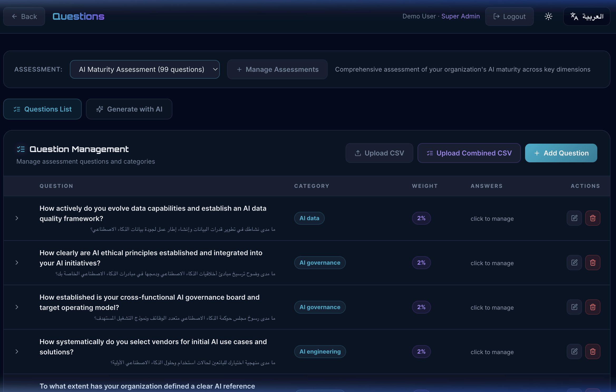Select the question about AI ethical principles
The image size is (616, 392).
(151, 258)
